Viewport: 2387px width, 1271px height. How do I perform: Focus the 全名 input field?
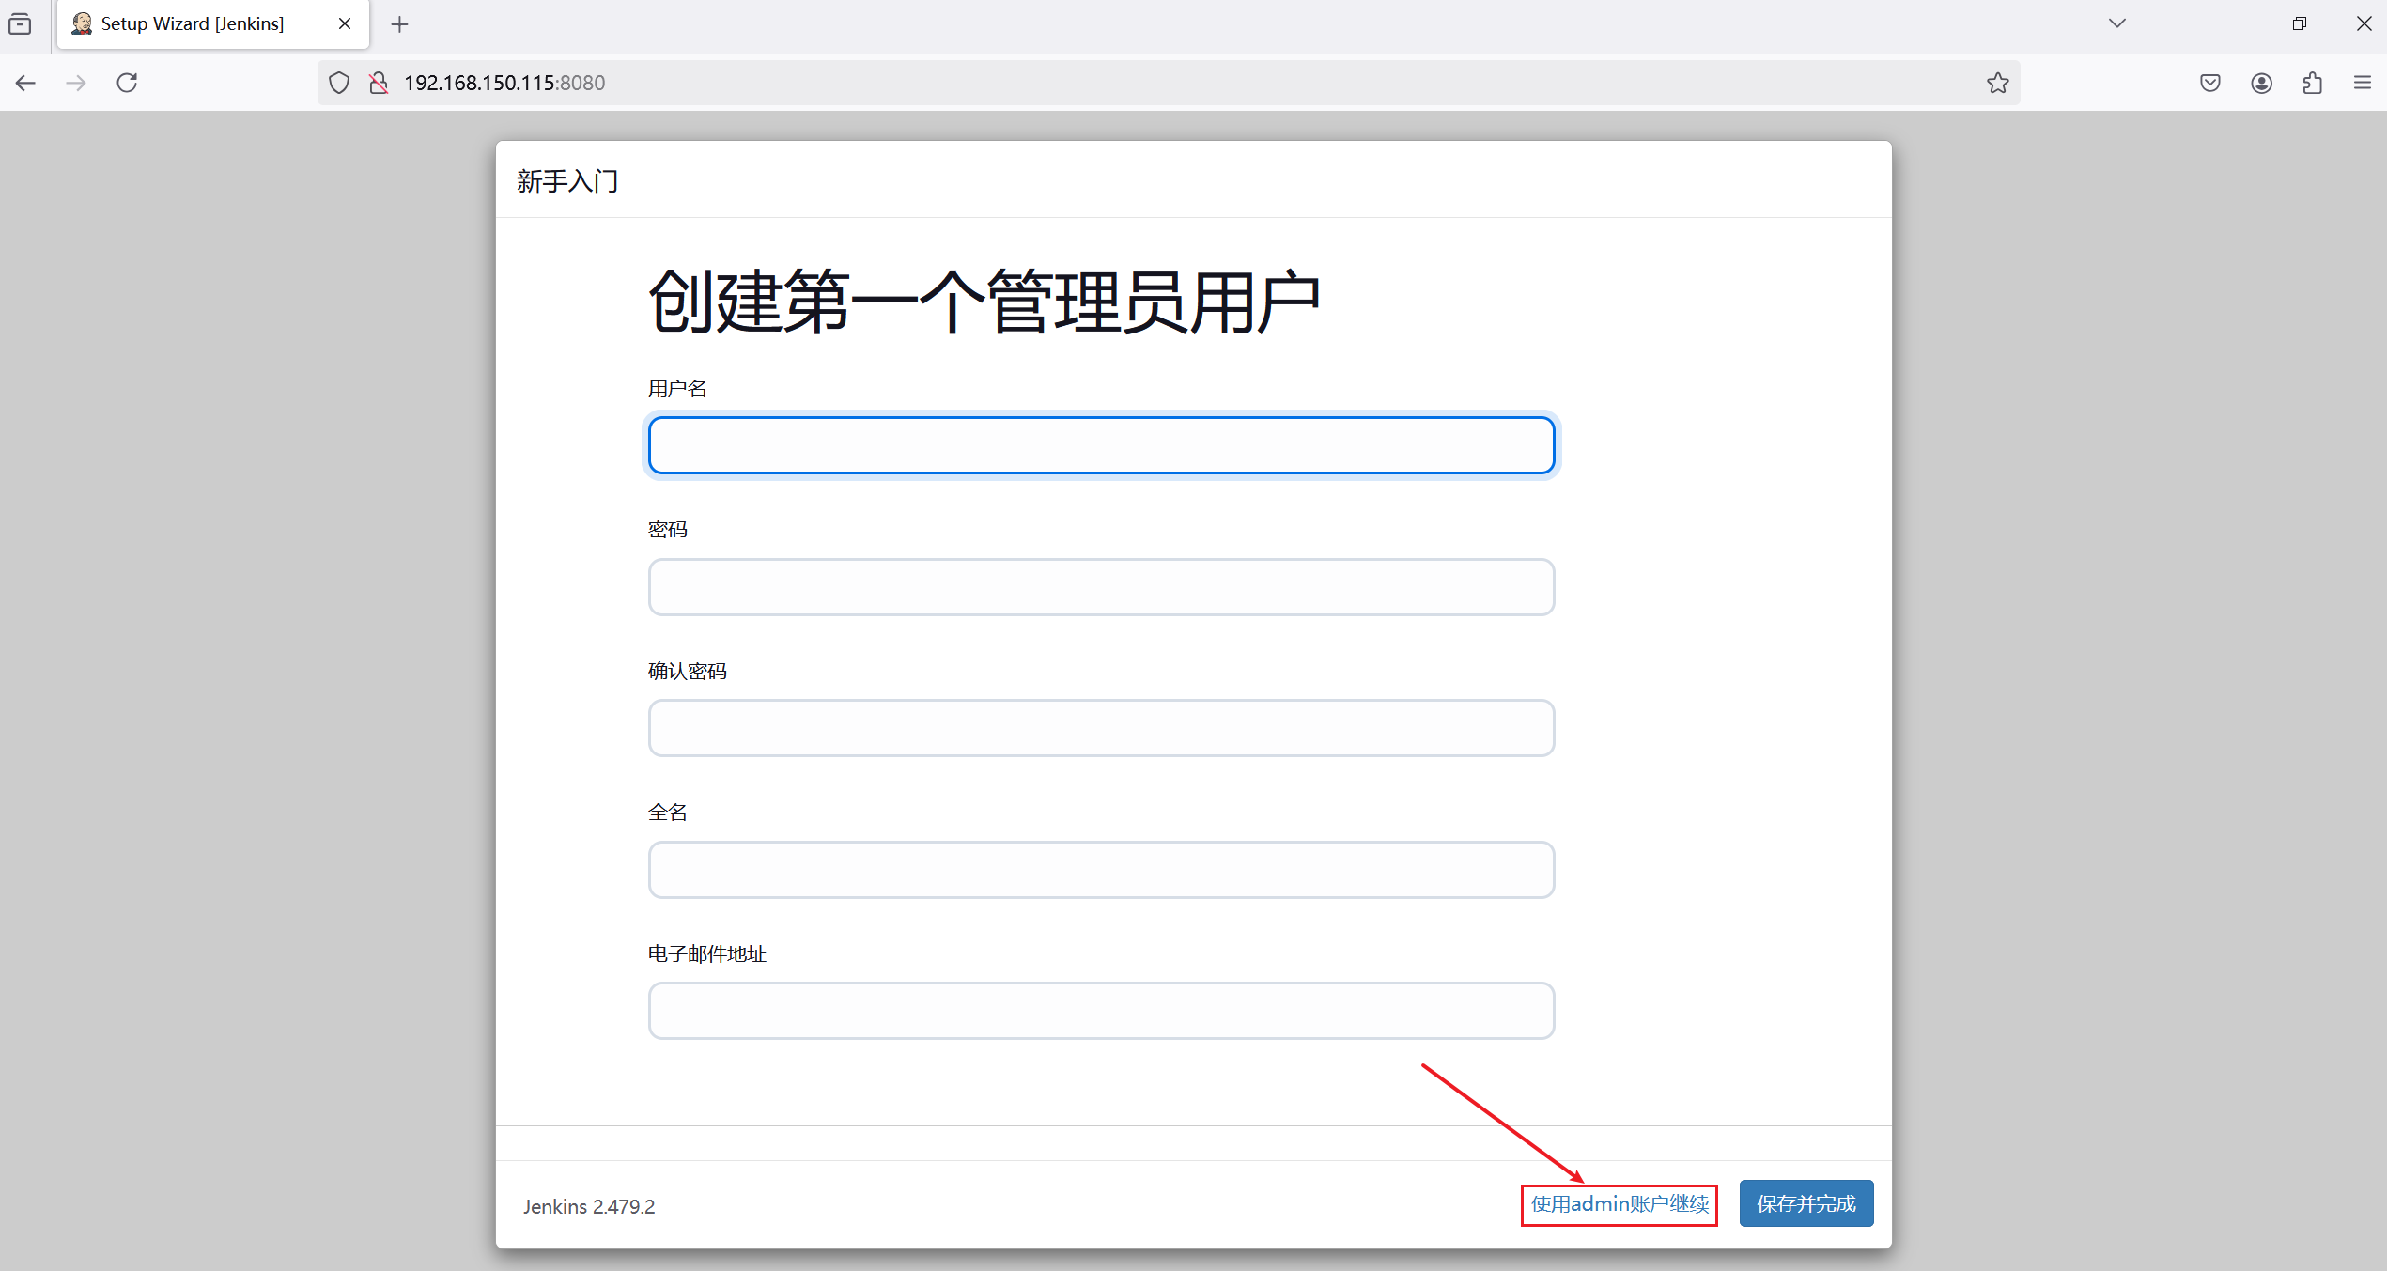pos(1101,870)
